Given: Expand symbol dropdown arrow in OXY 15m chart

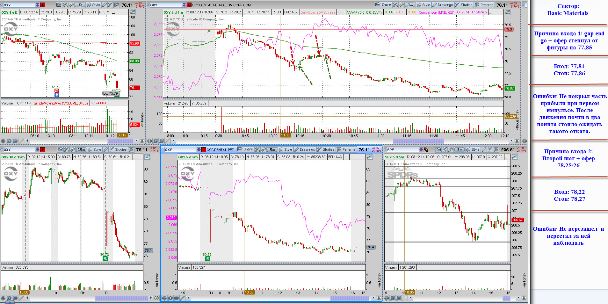Looking at the screenshot, I should pyautogui.click(x=37, y=149).
